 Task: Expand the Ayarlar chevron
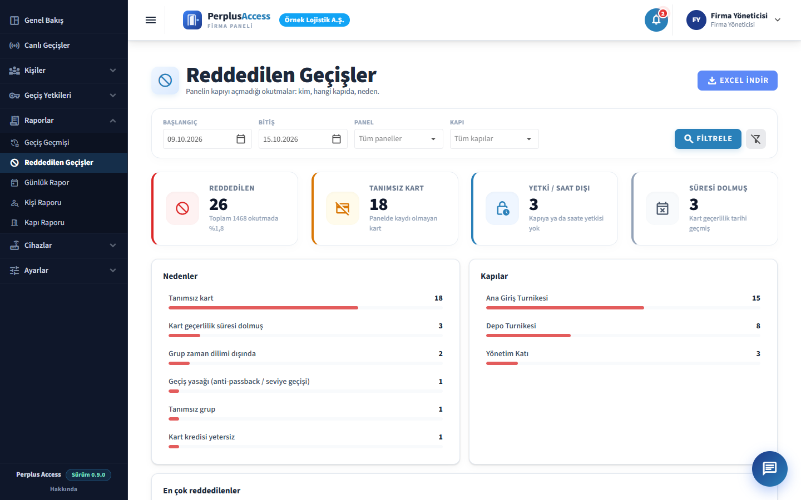click(x=113, y=271)
